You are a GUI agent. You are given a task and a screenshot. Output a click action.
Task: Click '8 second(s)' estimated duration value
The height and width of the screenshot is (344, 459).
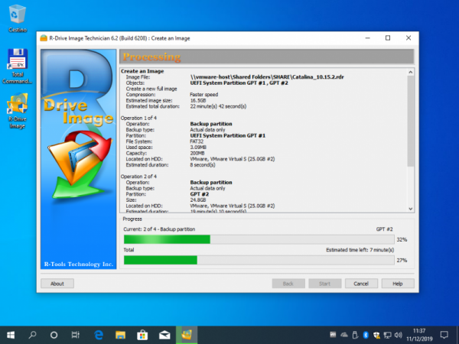(203, 164)
